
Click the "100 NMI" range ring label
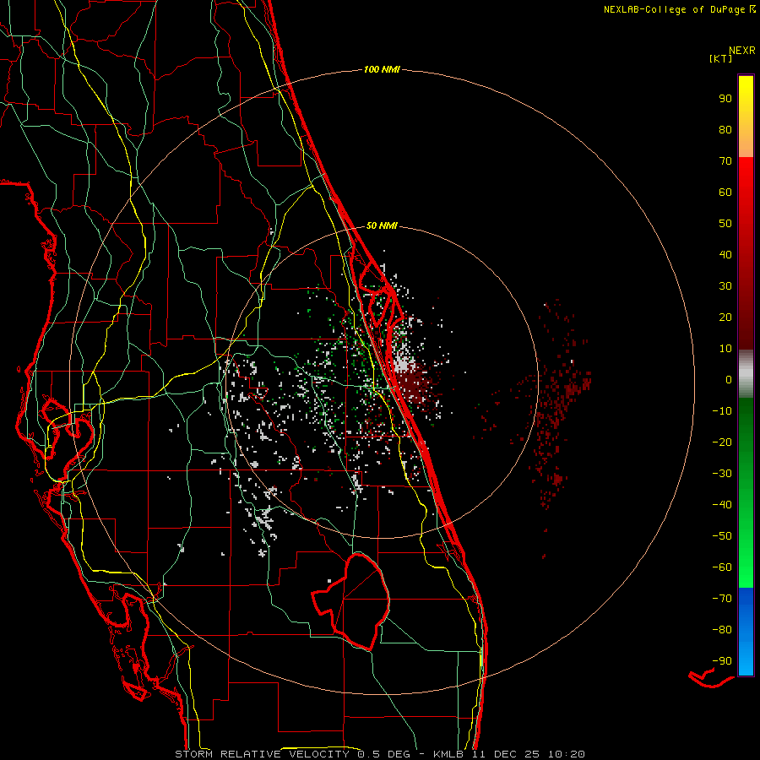click(382, 70)
